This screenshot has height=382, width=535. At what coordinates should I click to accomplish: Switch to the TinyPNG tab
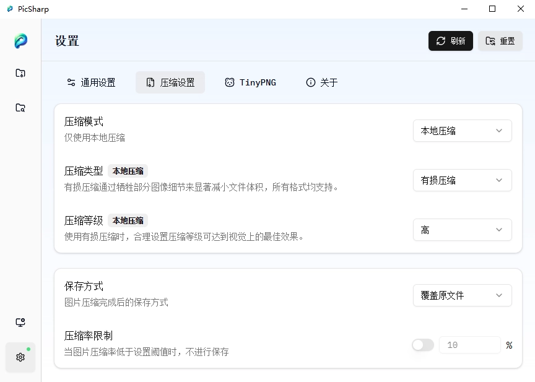250,82
